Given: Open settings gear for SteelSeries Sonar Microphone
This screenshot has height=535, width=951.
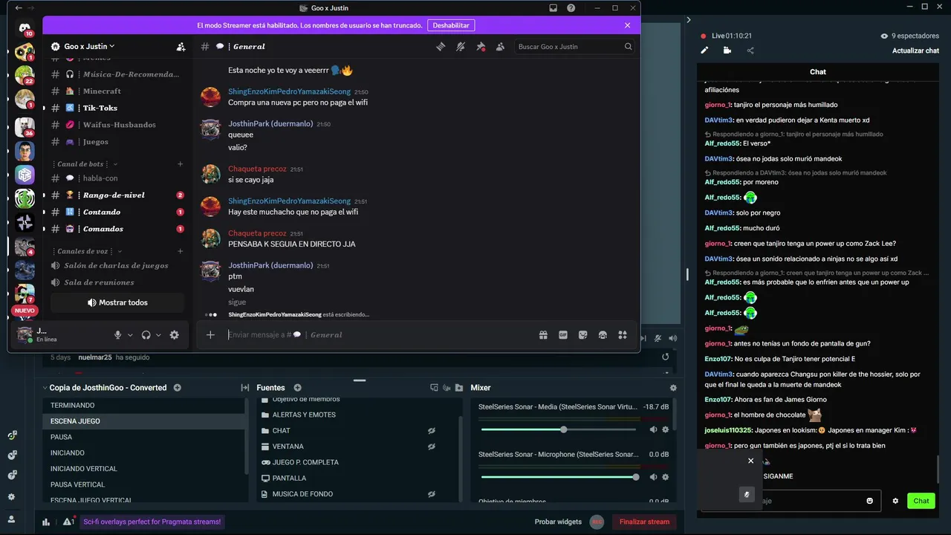Looking at the screenshot, I should (x=665, y=477).
